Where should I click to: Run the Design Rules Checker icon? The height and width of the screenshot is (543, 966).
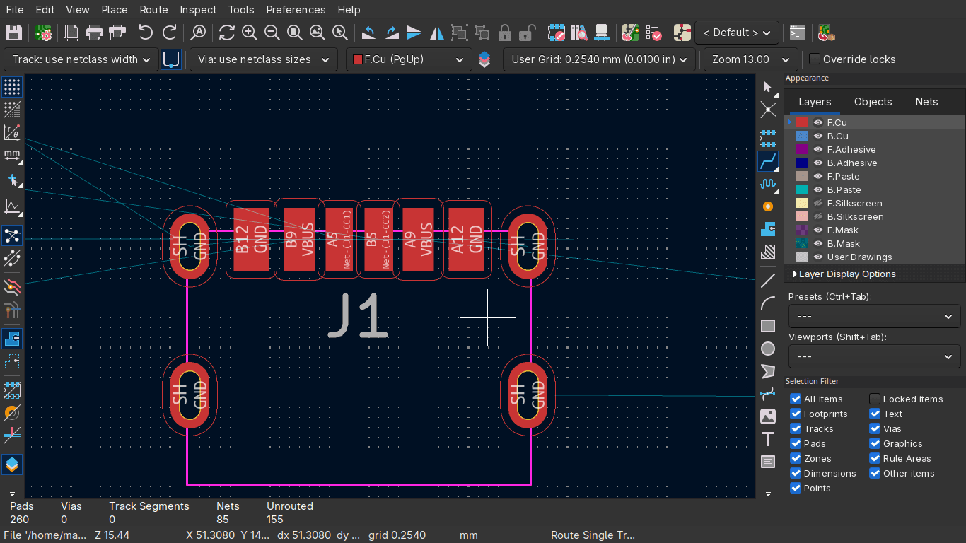653,33
